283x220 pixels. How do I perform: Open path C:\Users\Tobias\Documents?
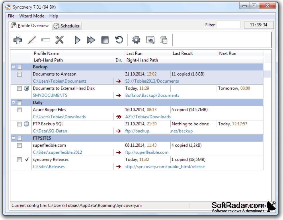tap(60, 81)
